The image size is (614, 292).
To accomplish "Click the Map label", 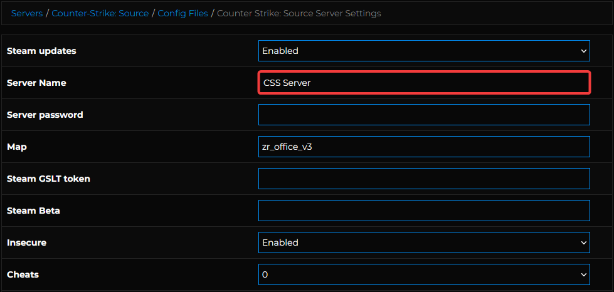I will tap(17, 147).
